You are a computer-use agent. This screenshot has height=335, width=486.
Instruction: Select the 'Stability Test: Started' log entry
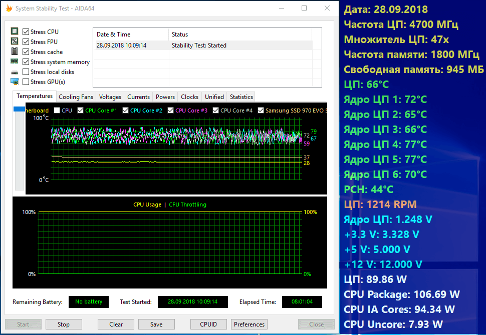pyautogui.click(x=199, y=45)
